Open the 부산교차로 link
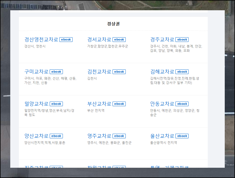The width and height of the screenshot is (235, 178). 99,104
